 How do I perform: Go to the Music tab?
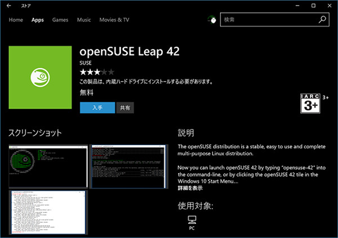(84, 20)
